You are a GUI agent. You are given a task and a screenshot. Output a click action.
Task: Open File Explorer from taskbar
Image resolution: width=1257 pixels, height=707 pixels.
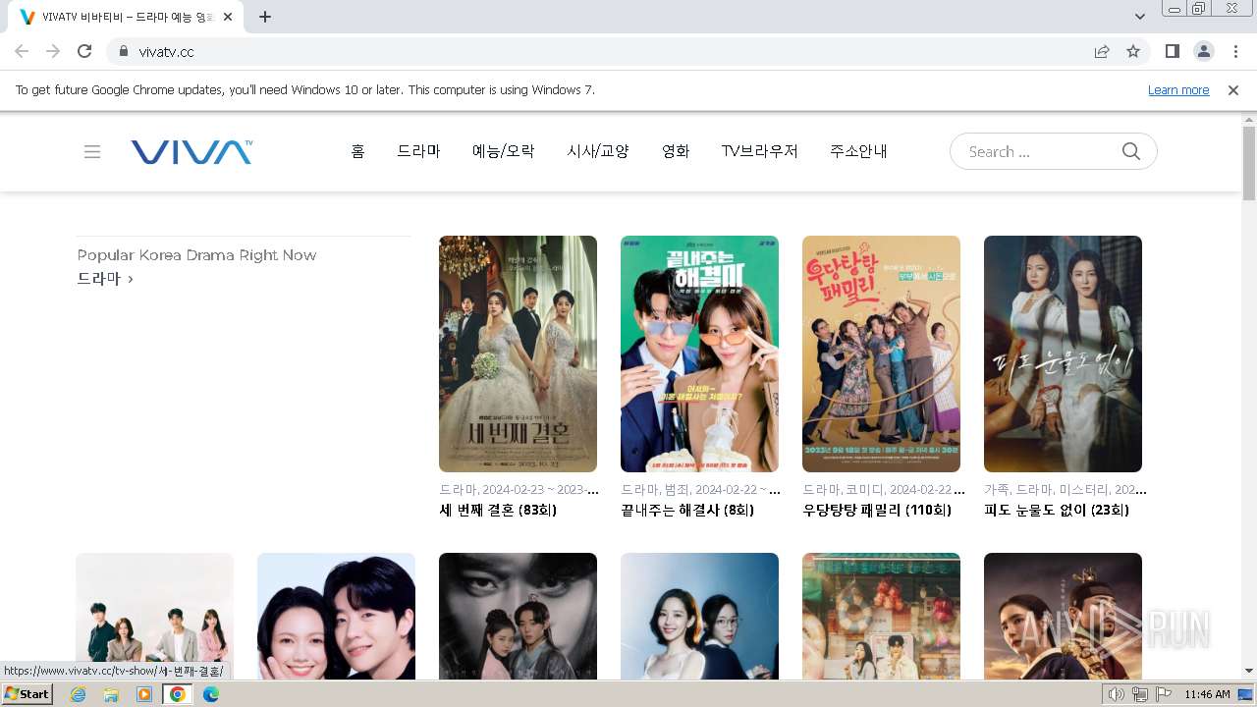point(111,694)
